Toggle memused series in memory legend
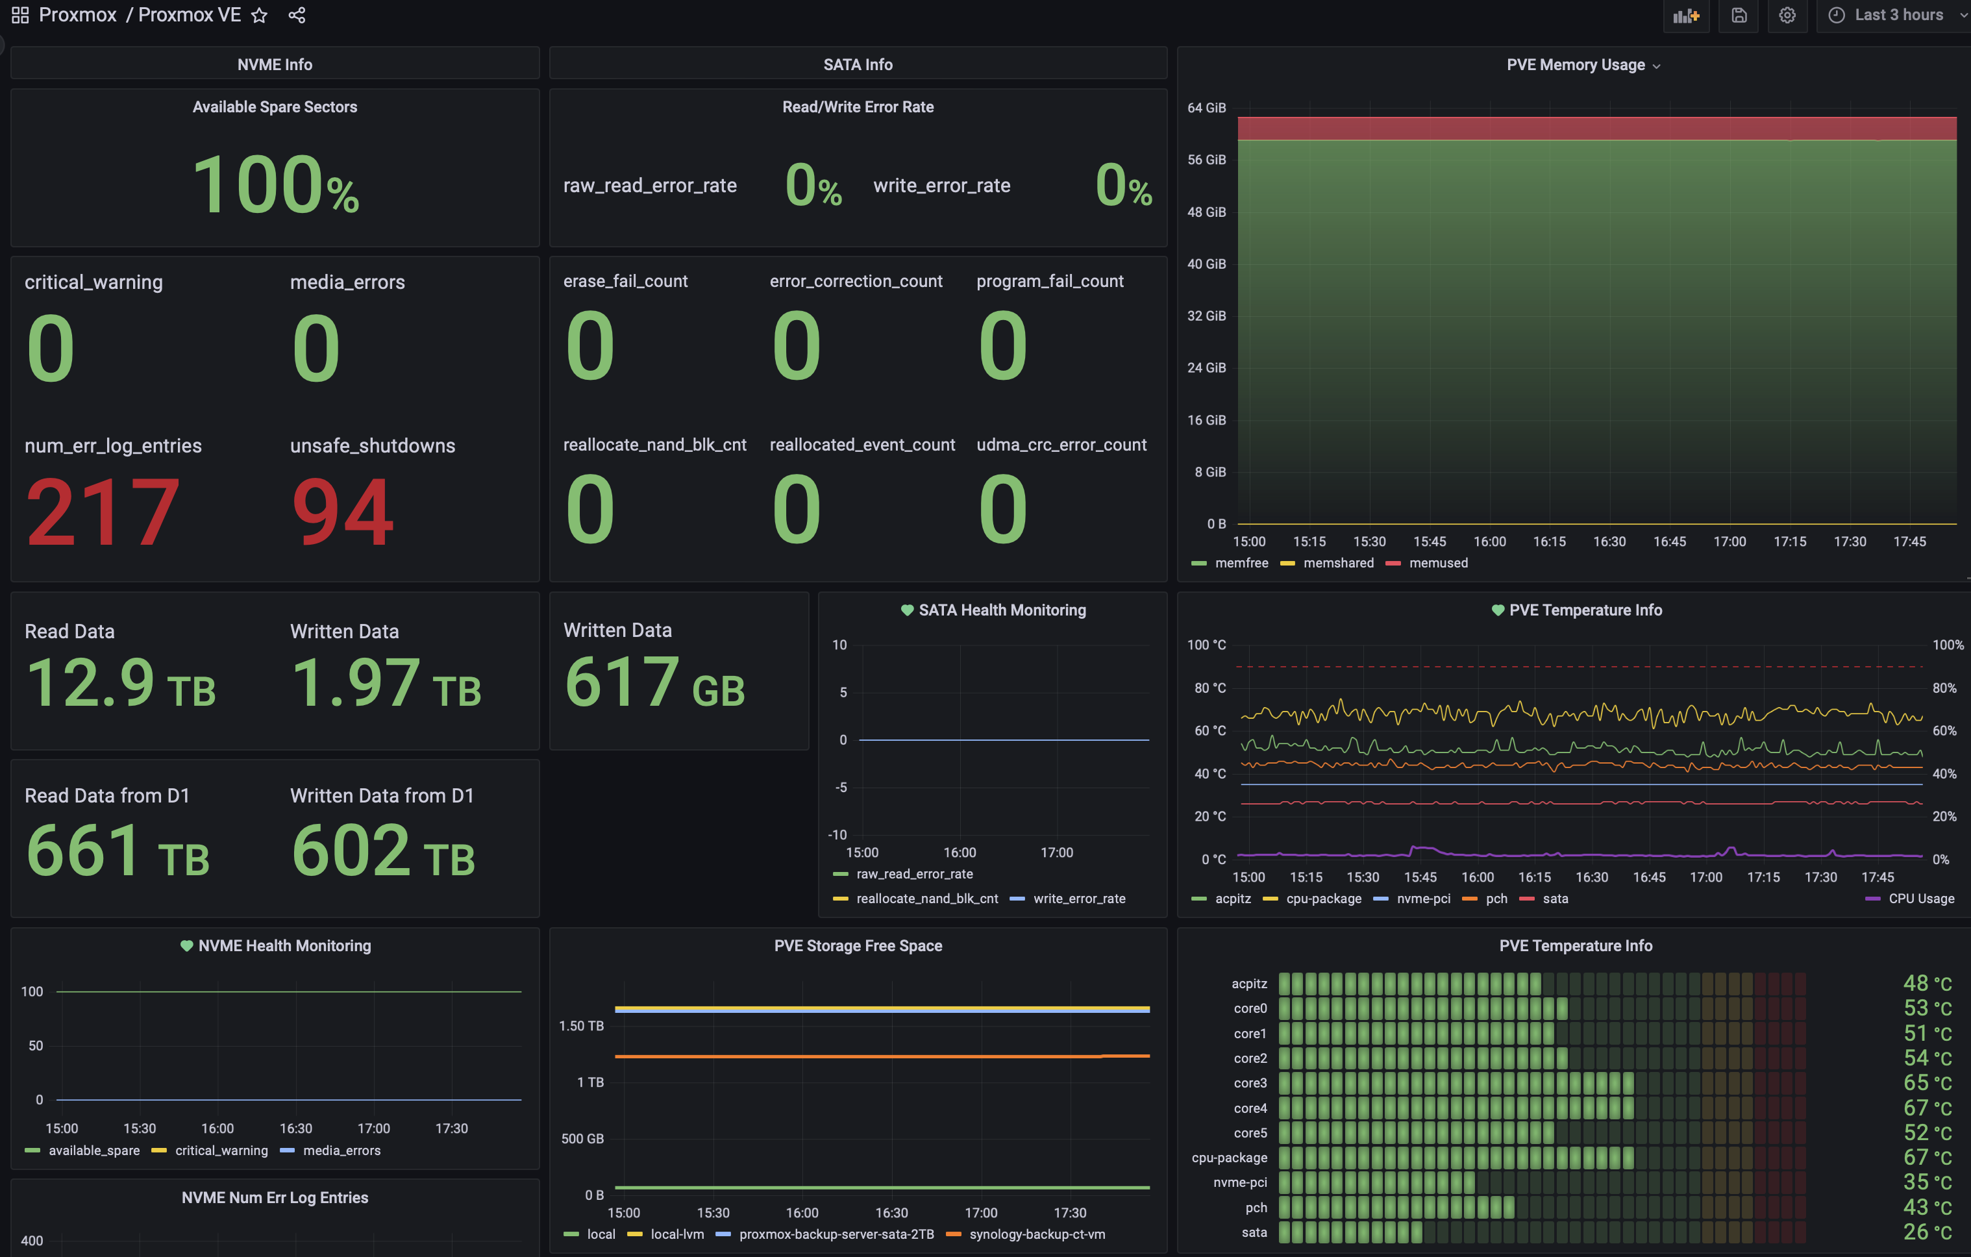 pos(1438,563)
